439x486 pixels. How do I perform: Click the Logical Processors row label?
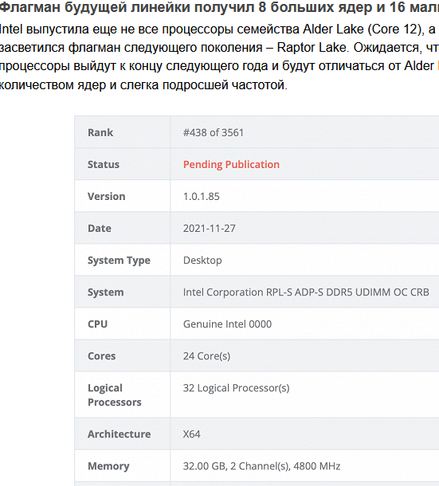click(115, 395)
